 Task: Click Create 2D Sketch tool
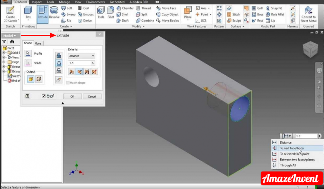[x=10, y=14]
